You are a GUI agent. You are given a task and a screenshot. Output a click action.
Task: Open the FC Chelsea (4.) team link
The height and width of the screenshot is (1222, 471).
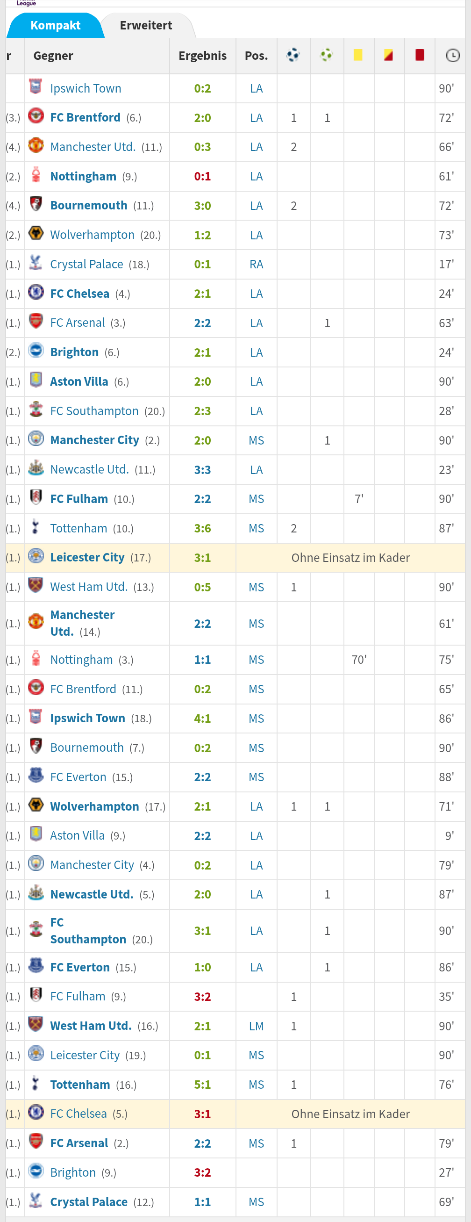[x=80, y=294]
